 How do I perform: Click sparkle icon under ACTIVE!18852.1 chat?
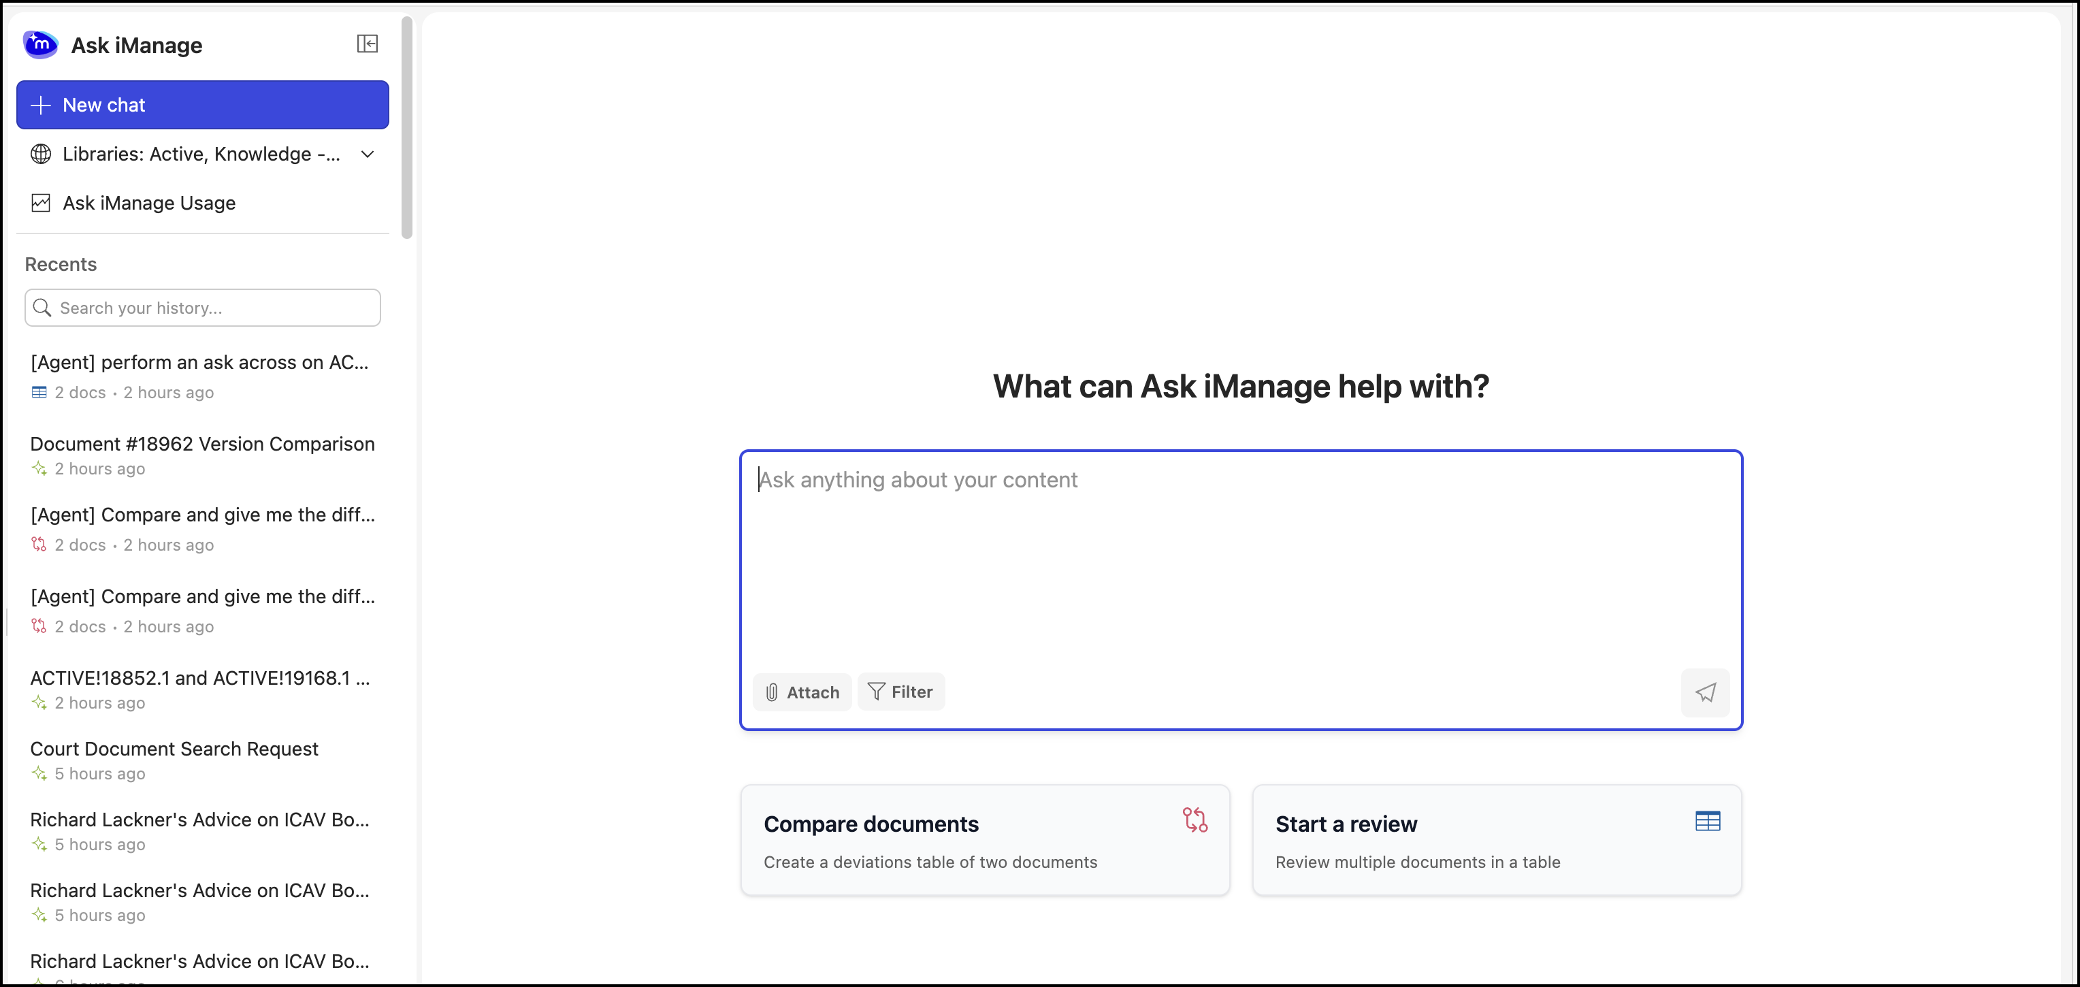click(x=39, y=702)
